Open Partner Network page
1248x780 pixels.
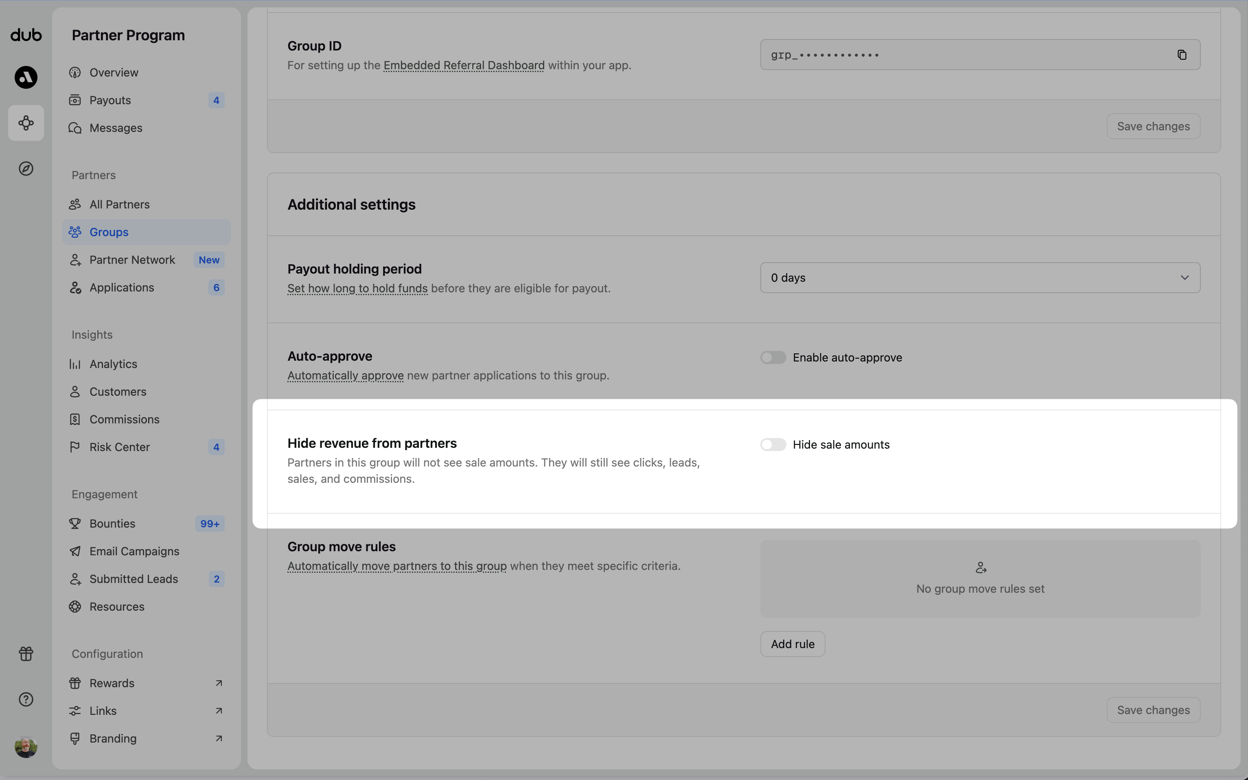click(x=147, y=260)
